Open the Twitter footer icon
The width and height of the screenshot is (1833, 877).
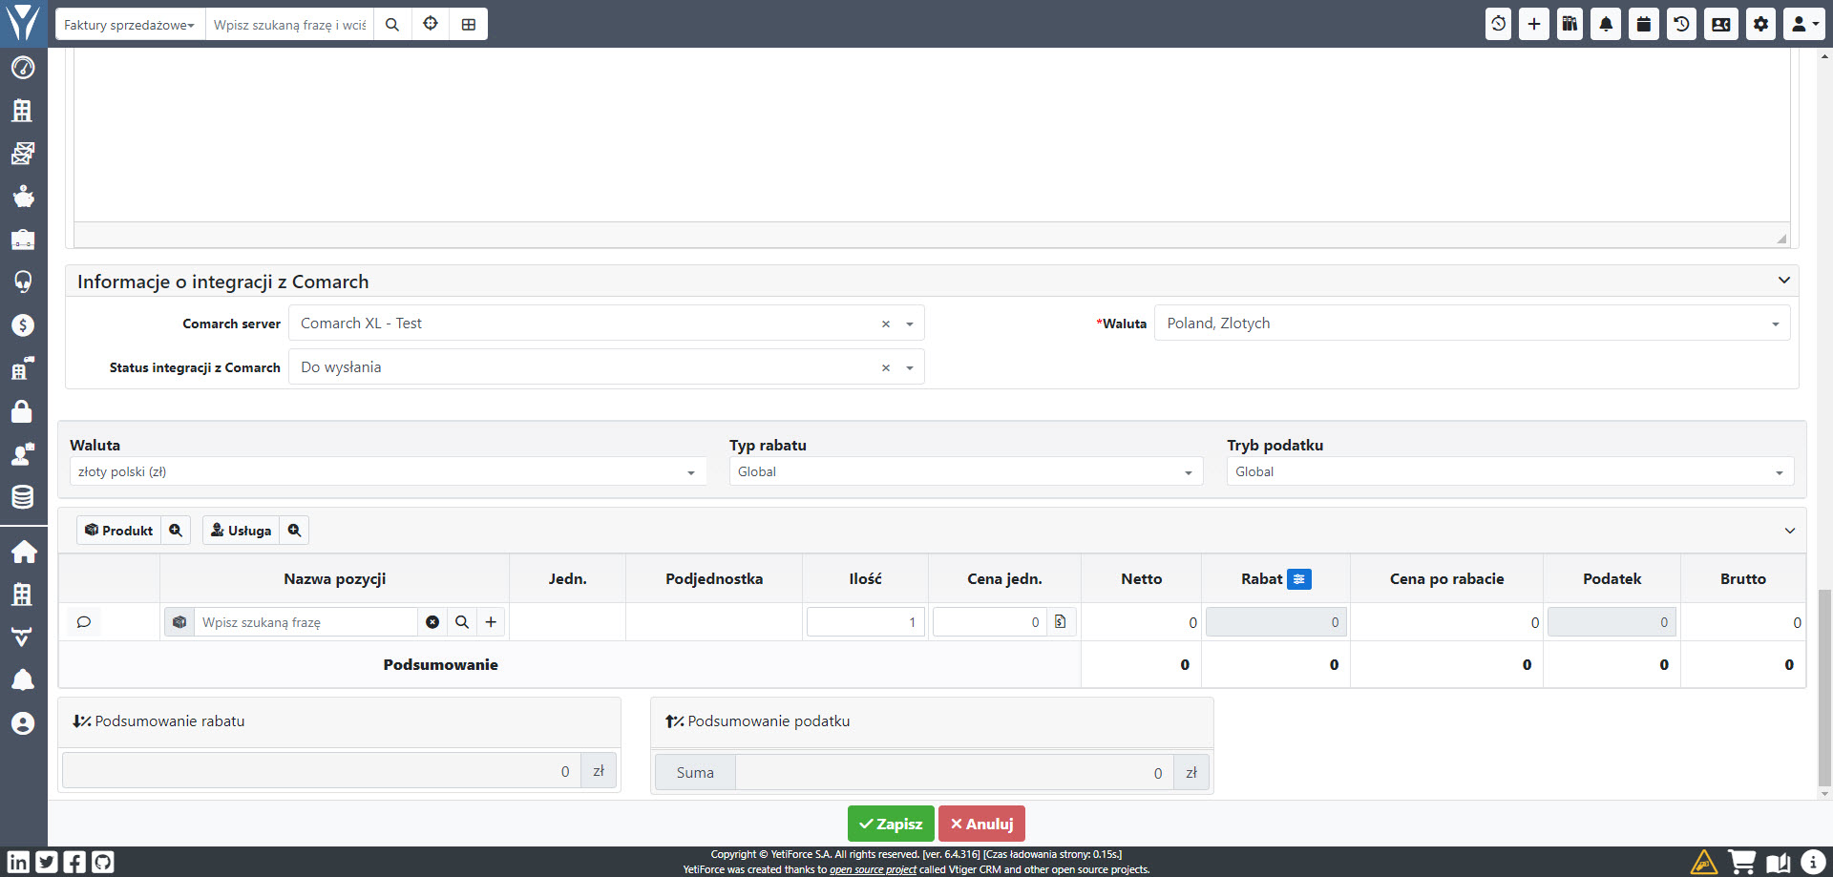[x=47, y=862]
